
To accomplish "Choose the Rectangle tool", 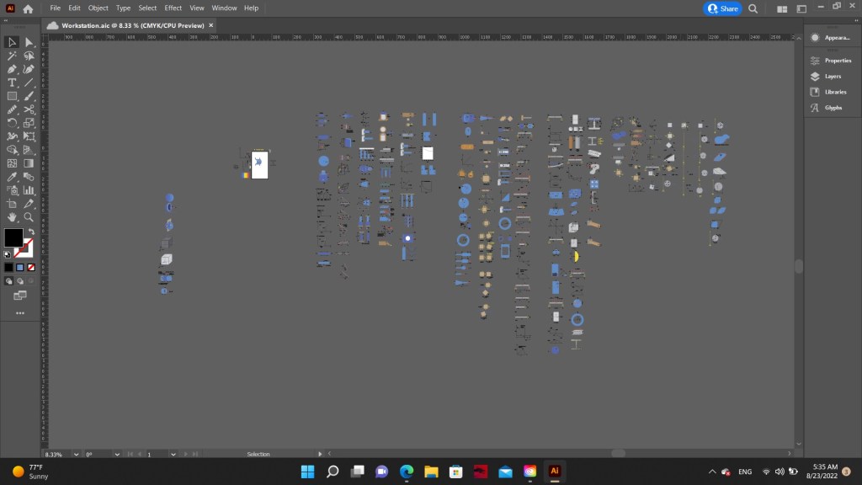I will click(13, 96).
